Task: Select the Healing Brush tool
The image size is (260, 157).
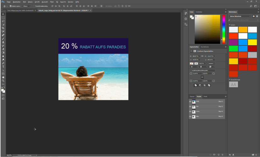Action: click(3, 35)
